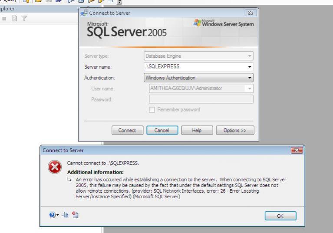Open the Authentication dropdown
The height and width of the screenshot is (233, 333).
(x=198, y=78)
